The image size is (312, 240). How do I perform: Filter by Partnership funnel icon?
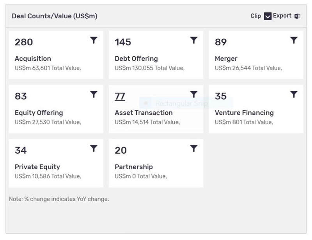194,149
